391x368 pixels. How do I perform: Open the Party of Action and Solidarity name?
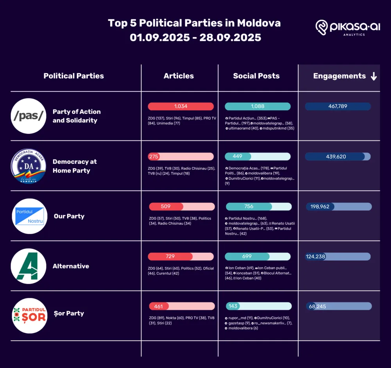click(x=77, y=116)
